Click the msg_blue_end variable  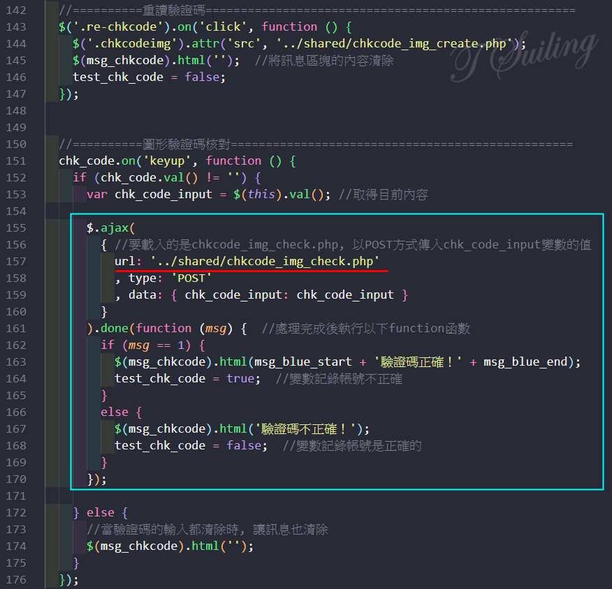pyautogui.click(x=526, y=361)
